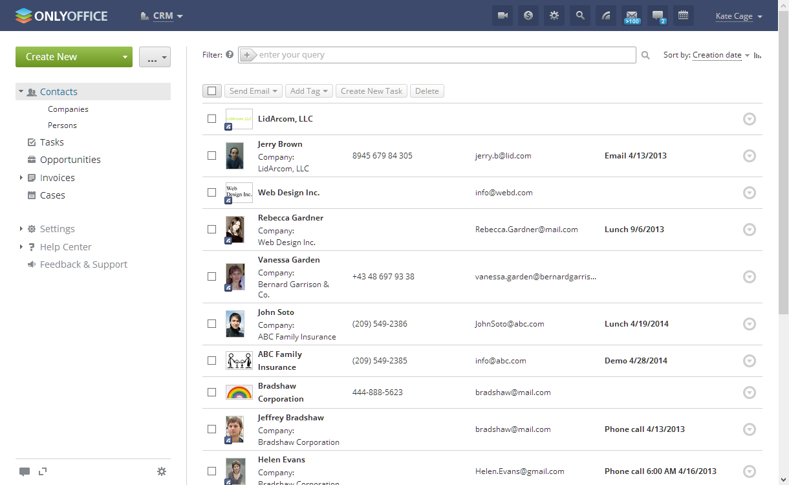The image size is (789, 485).
Task: Open chat bubble icon at sidebar bottom
Action: 25,472
